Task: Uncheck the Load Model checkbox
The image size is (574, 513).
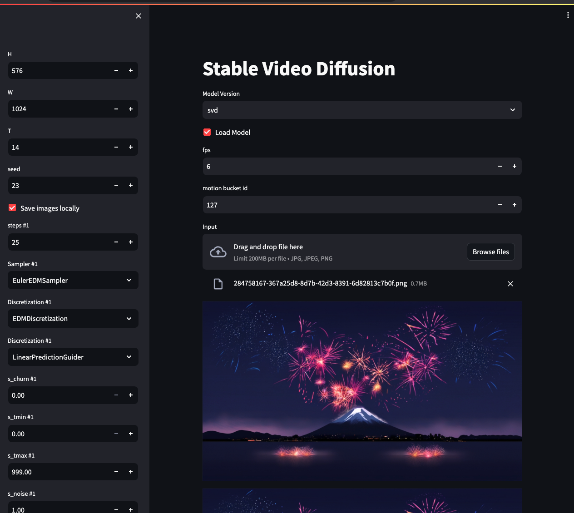Action: click(207, 132)
